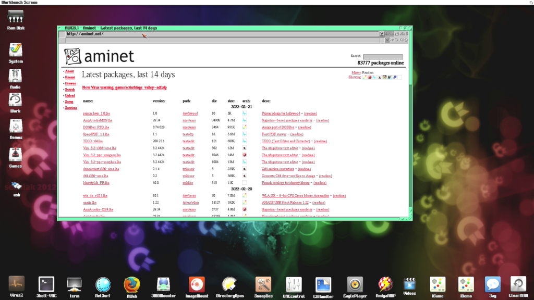
Task: Open Printer plugin for hollywood description link
Action: (281, 114)
